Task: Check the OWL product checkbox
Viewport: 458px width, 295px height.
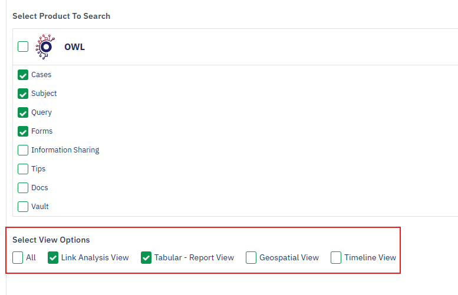Action: (x=23, y=47)
